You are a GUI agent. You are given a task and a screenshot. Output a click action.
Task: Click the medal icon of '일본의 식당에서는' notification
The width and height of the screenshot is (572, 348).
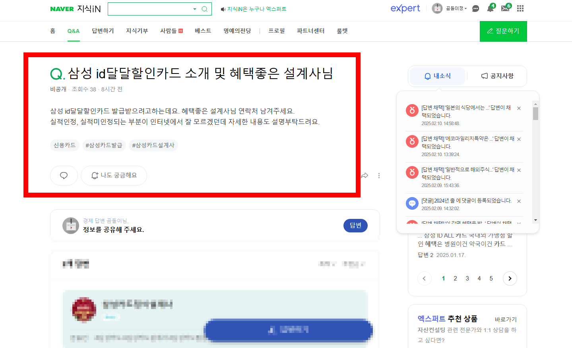click(412, 110)
